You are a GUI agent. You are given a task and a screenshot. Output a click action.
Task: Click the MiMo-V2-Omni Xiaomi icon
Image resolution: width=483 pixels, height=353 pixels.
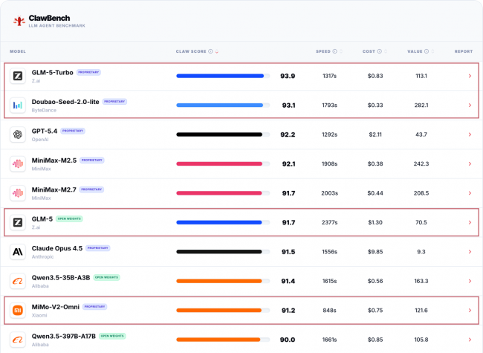[x=18, y=310]
